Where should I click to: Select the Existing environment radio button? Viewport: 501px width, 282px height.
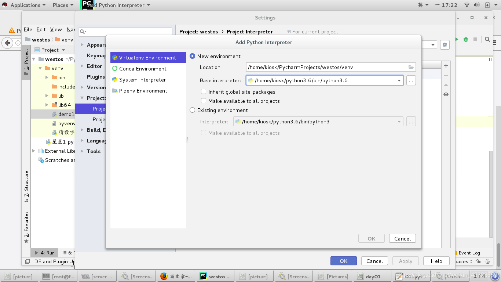pos(192,110)
